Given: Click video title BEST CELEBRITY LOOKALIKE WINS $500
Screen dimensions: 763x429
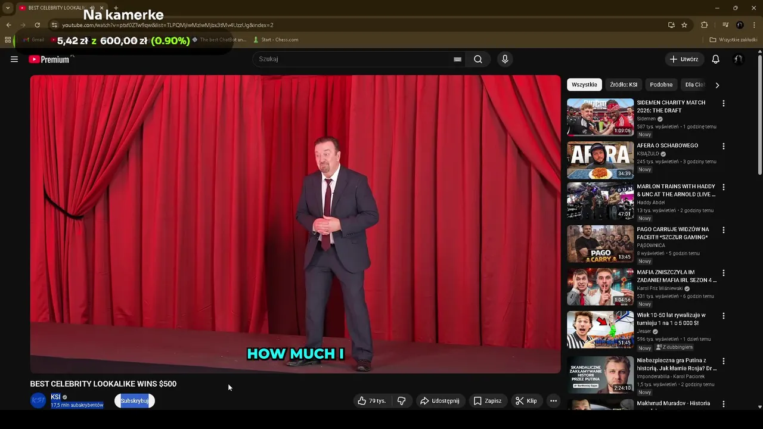Looking at the screenshot, I should [x=103, y=384].
